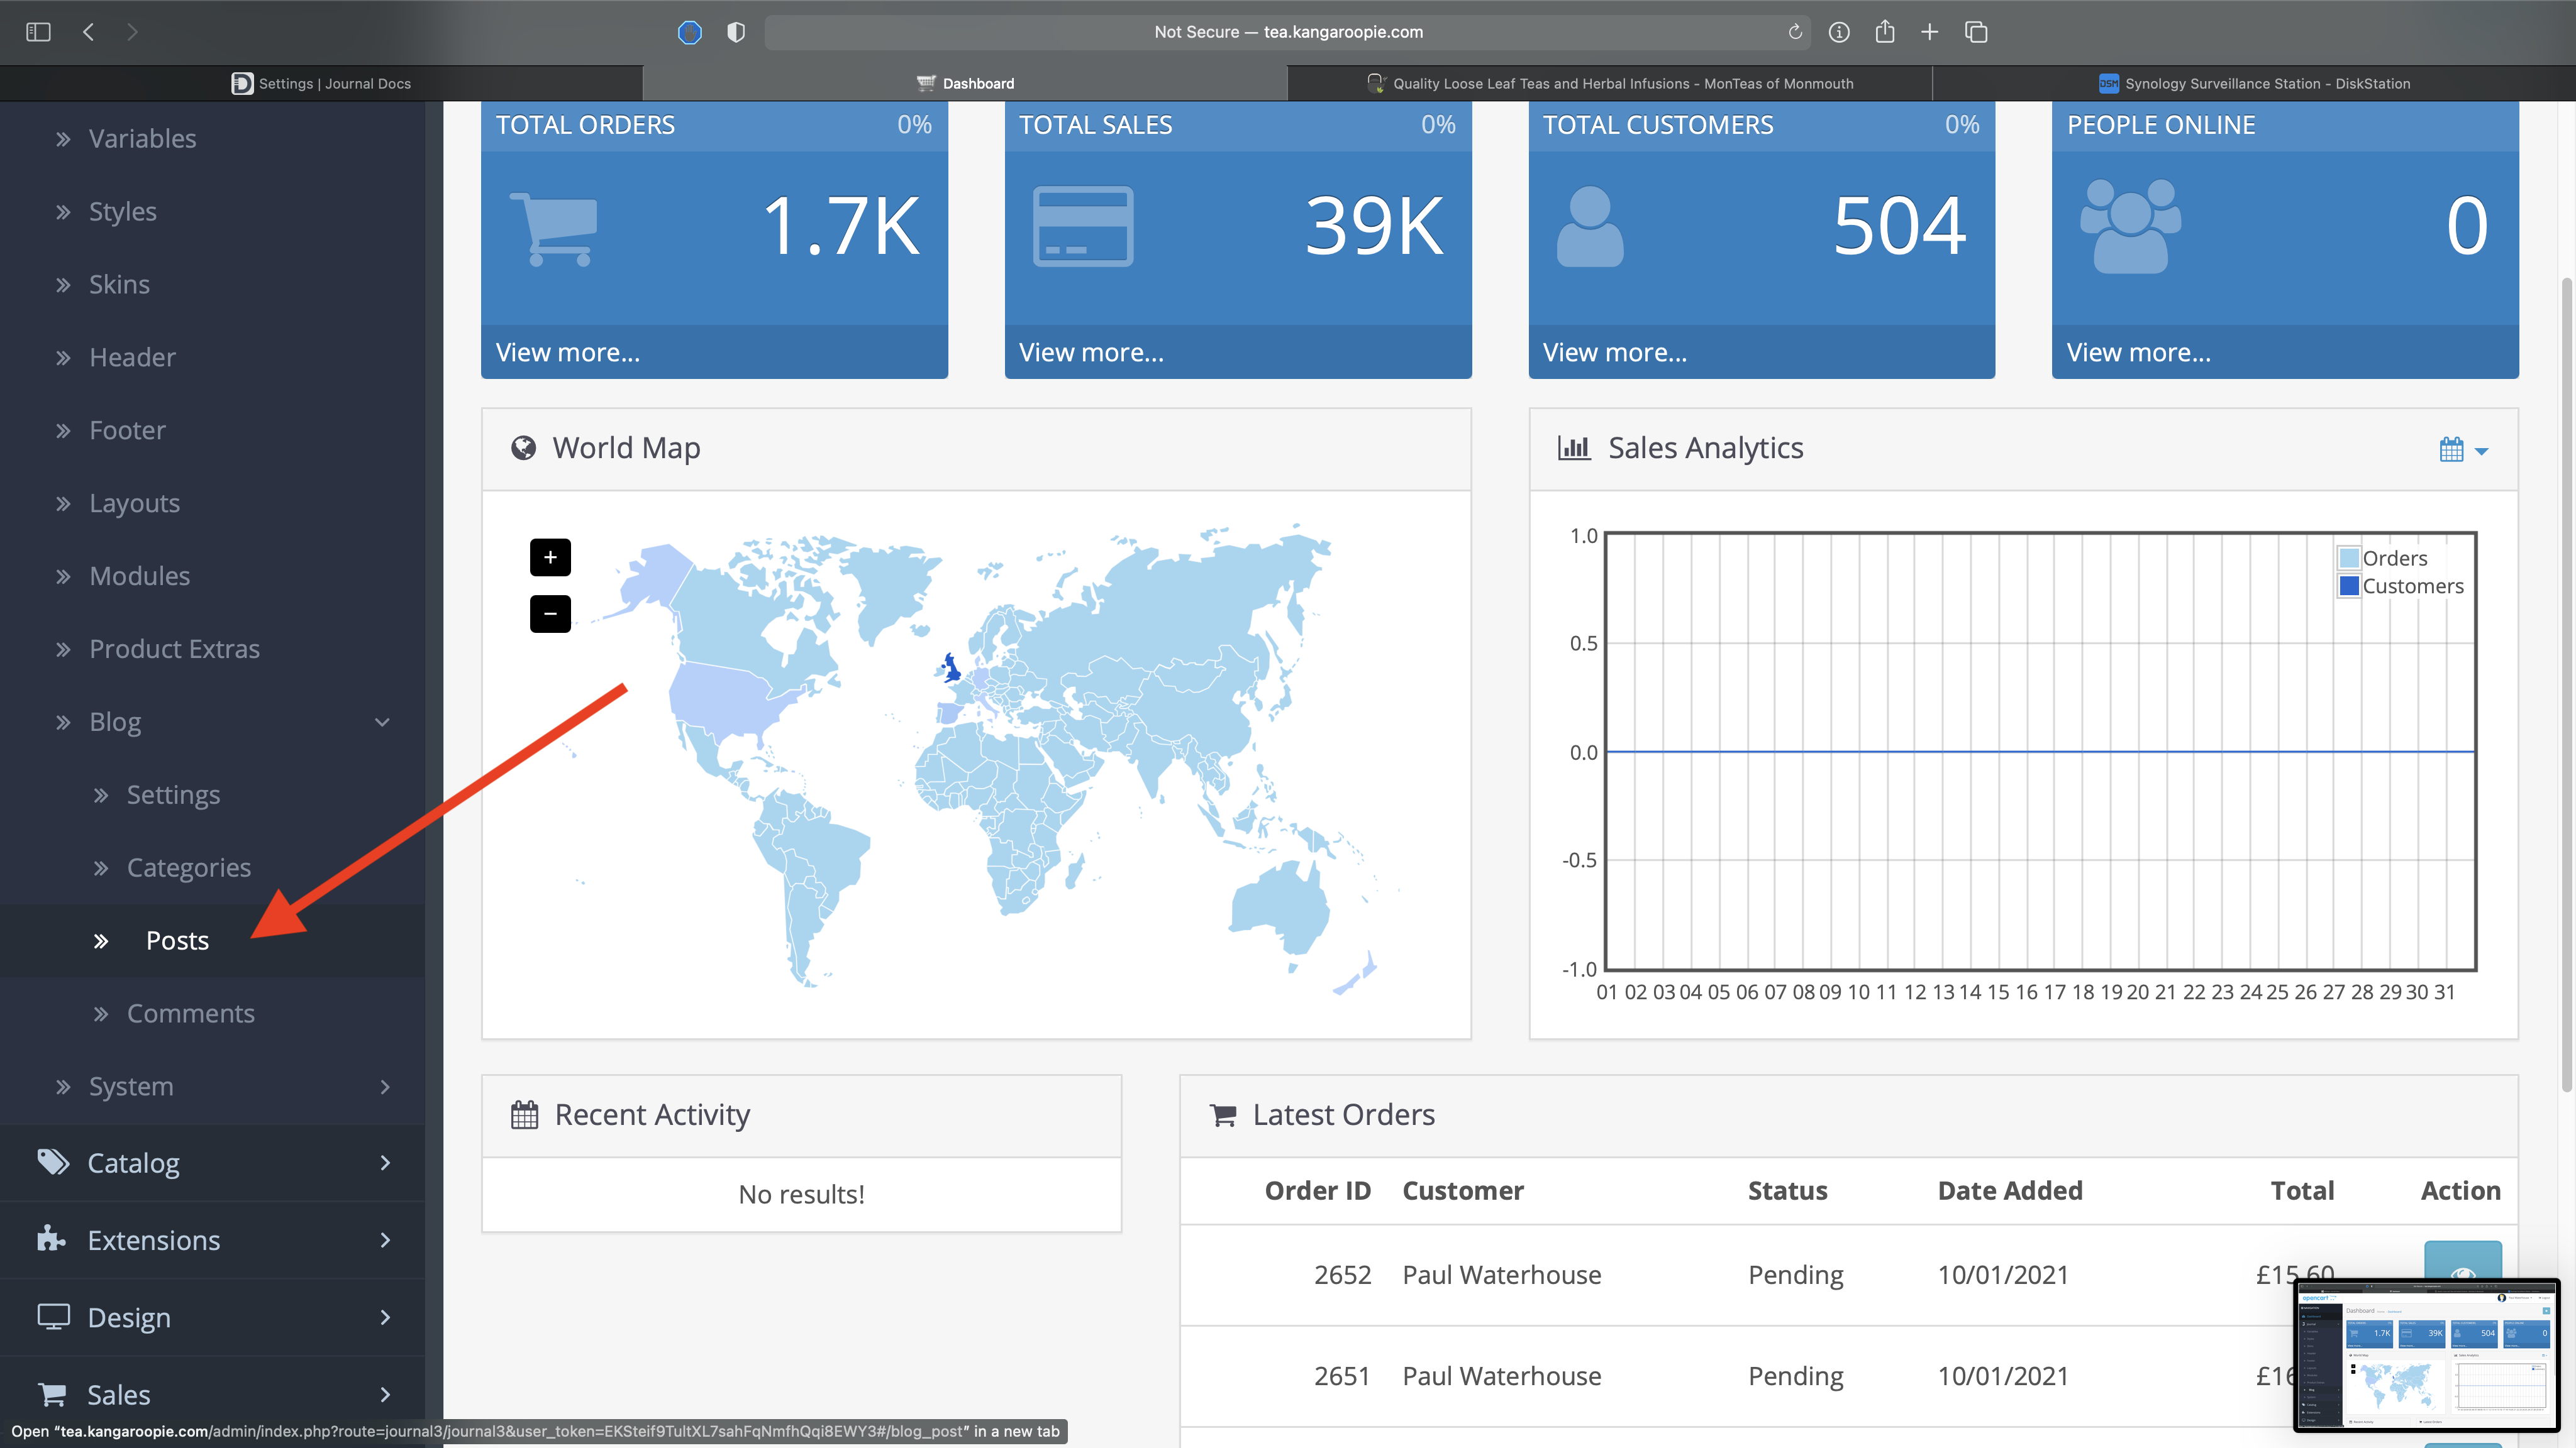Collapse the Blog menu chevron
Screen dimensions: 2576x1448
tap(382, 721)
